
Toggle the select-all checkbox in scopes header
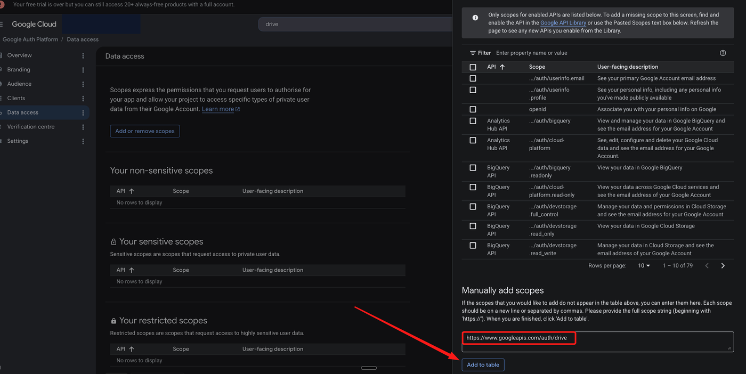(473, 67)
